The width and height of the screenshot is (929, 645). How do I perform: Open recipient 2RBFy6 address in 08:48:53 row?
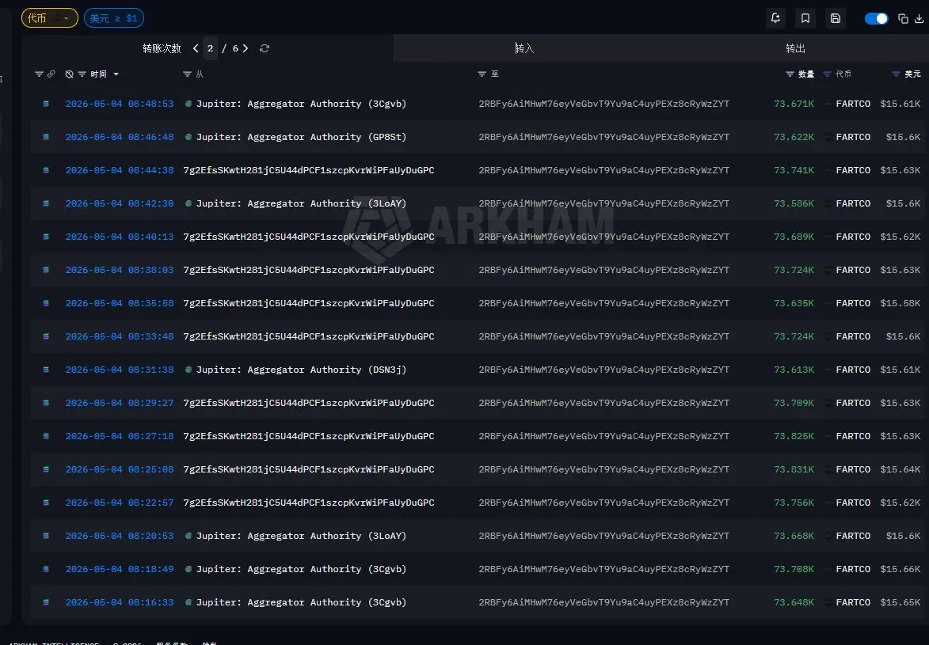(603, 104)
